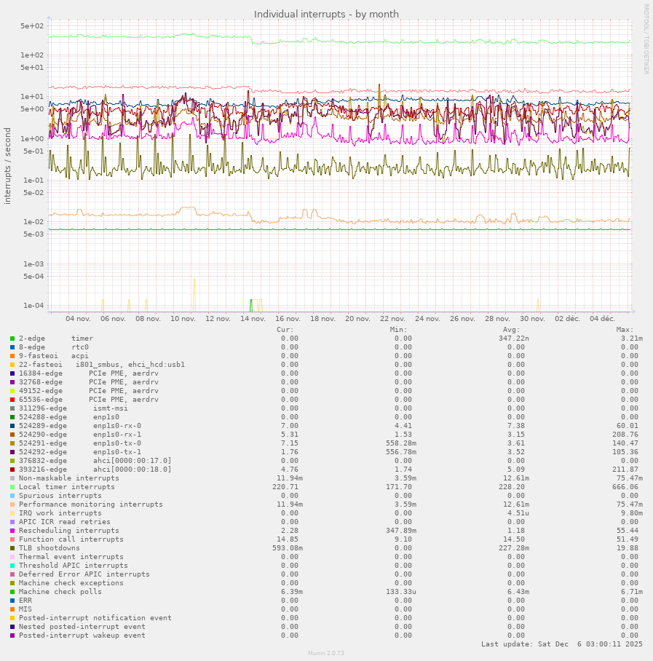Click the Avg: column header
Screen dimensions: 653x661
click(x=511, y=329)
